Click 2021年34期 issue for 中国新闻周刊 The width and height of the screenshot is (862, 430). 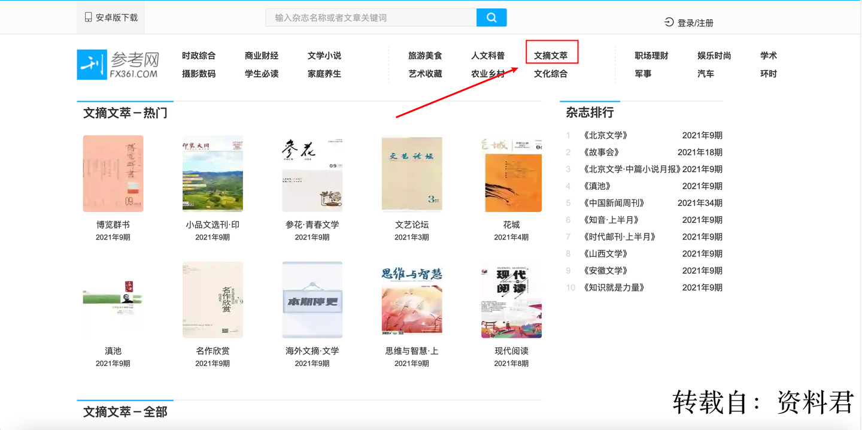click(700, 203)
